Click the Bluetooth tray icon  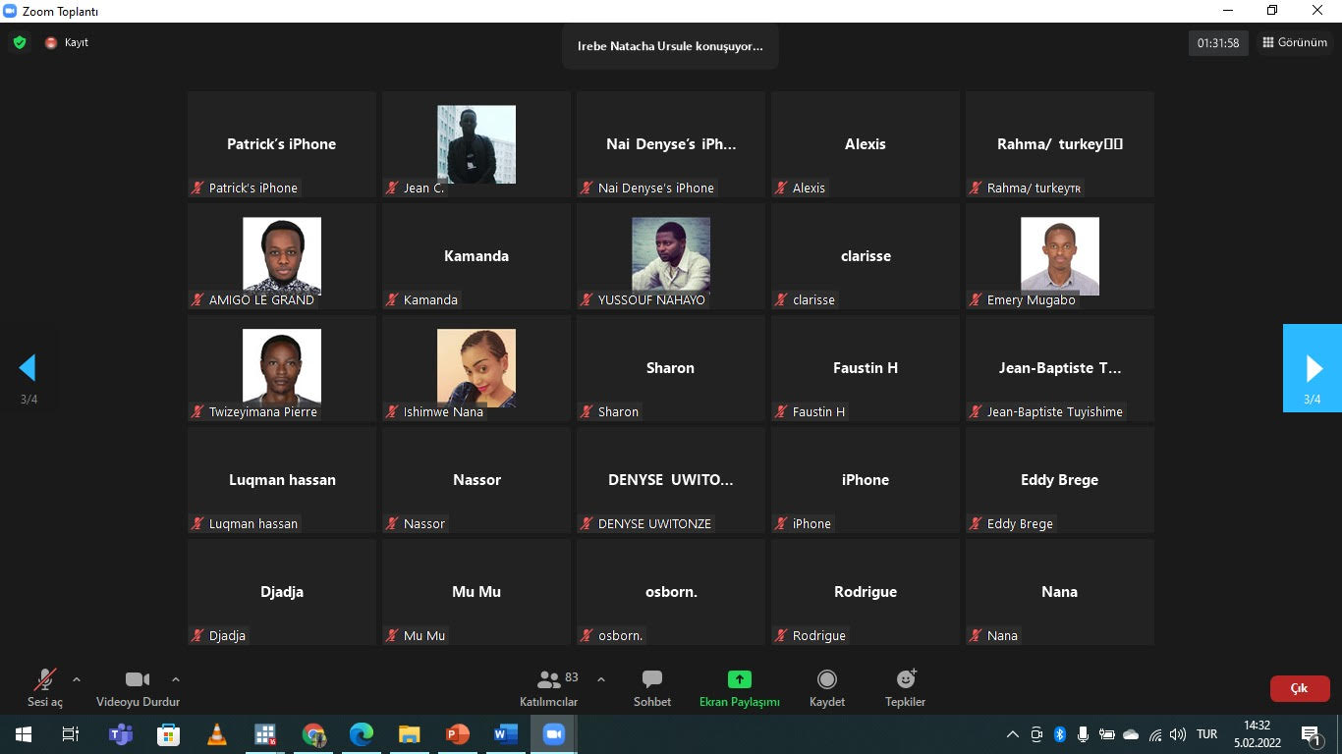click(x=1060, y=734)
